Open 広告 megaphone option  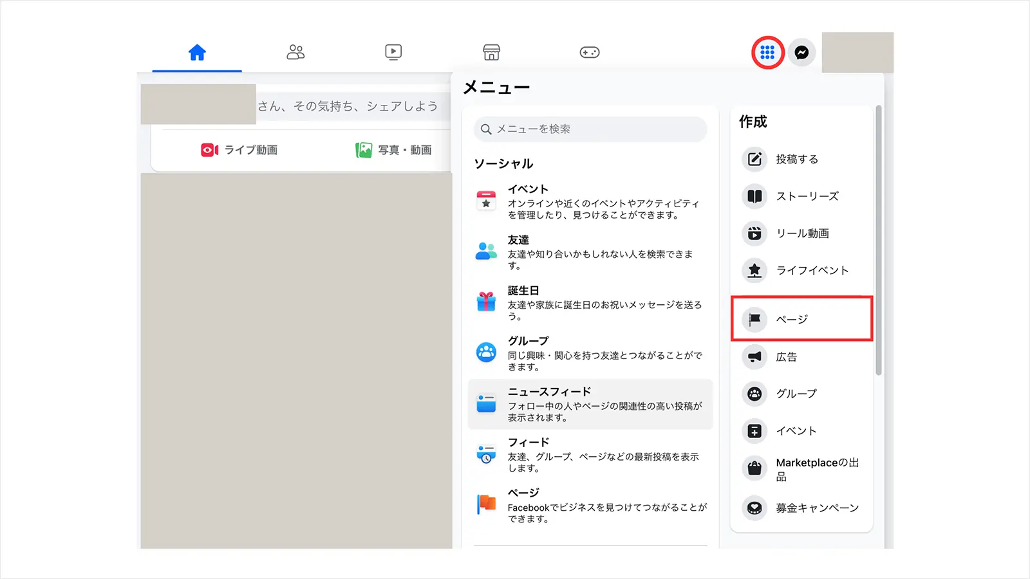(786, 356)
